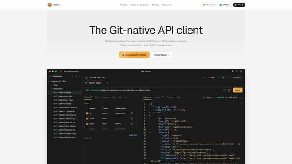Select the Search Issues request

(x=65, y=104)
